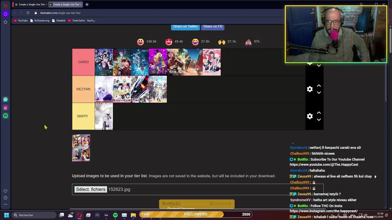This screenshot has width=392, height=220.
Task: Open the sidebar heart (pinboards) icon
Action: 6,191
